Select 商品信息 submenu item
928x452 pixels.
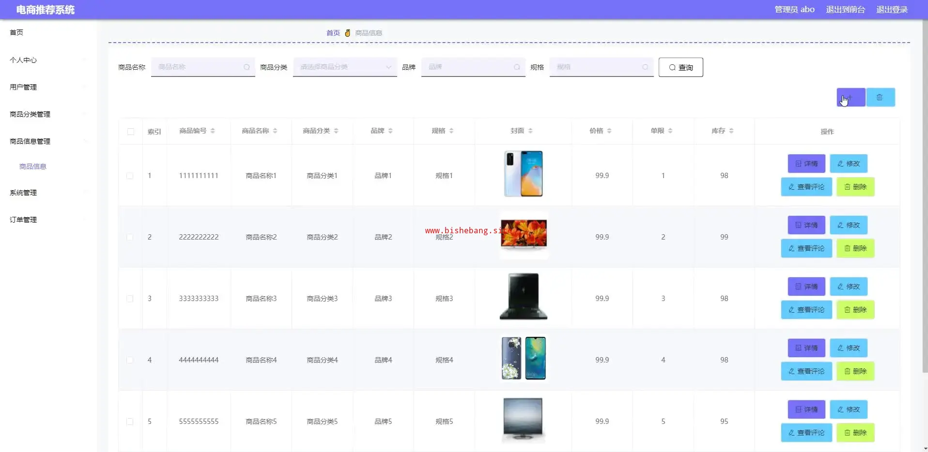(x=33, y=166)
